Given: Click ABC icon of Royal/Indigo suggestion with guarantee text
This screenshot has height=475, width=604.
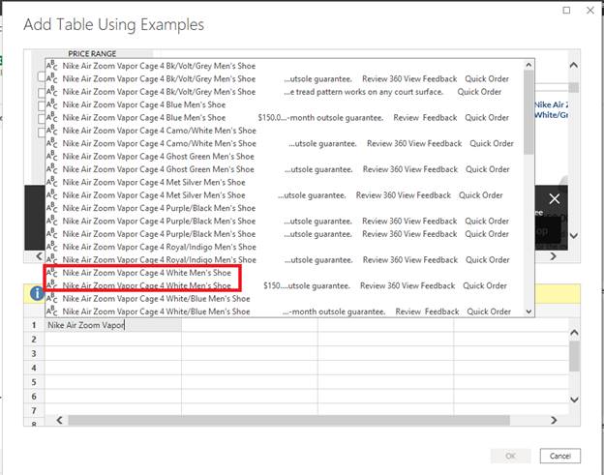Looking at the screenshot, I should tap(51, 260).
